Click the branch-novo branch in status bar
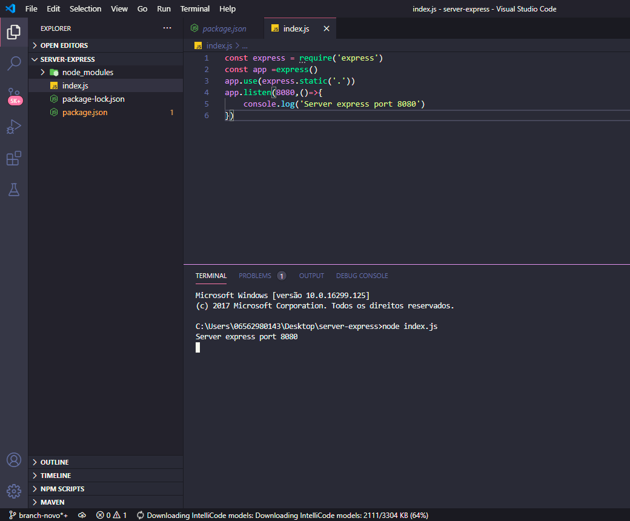630x521 pixels. (x=38, y=515)
